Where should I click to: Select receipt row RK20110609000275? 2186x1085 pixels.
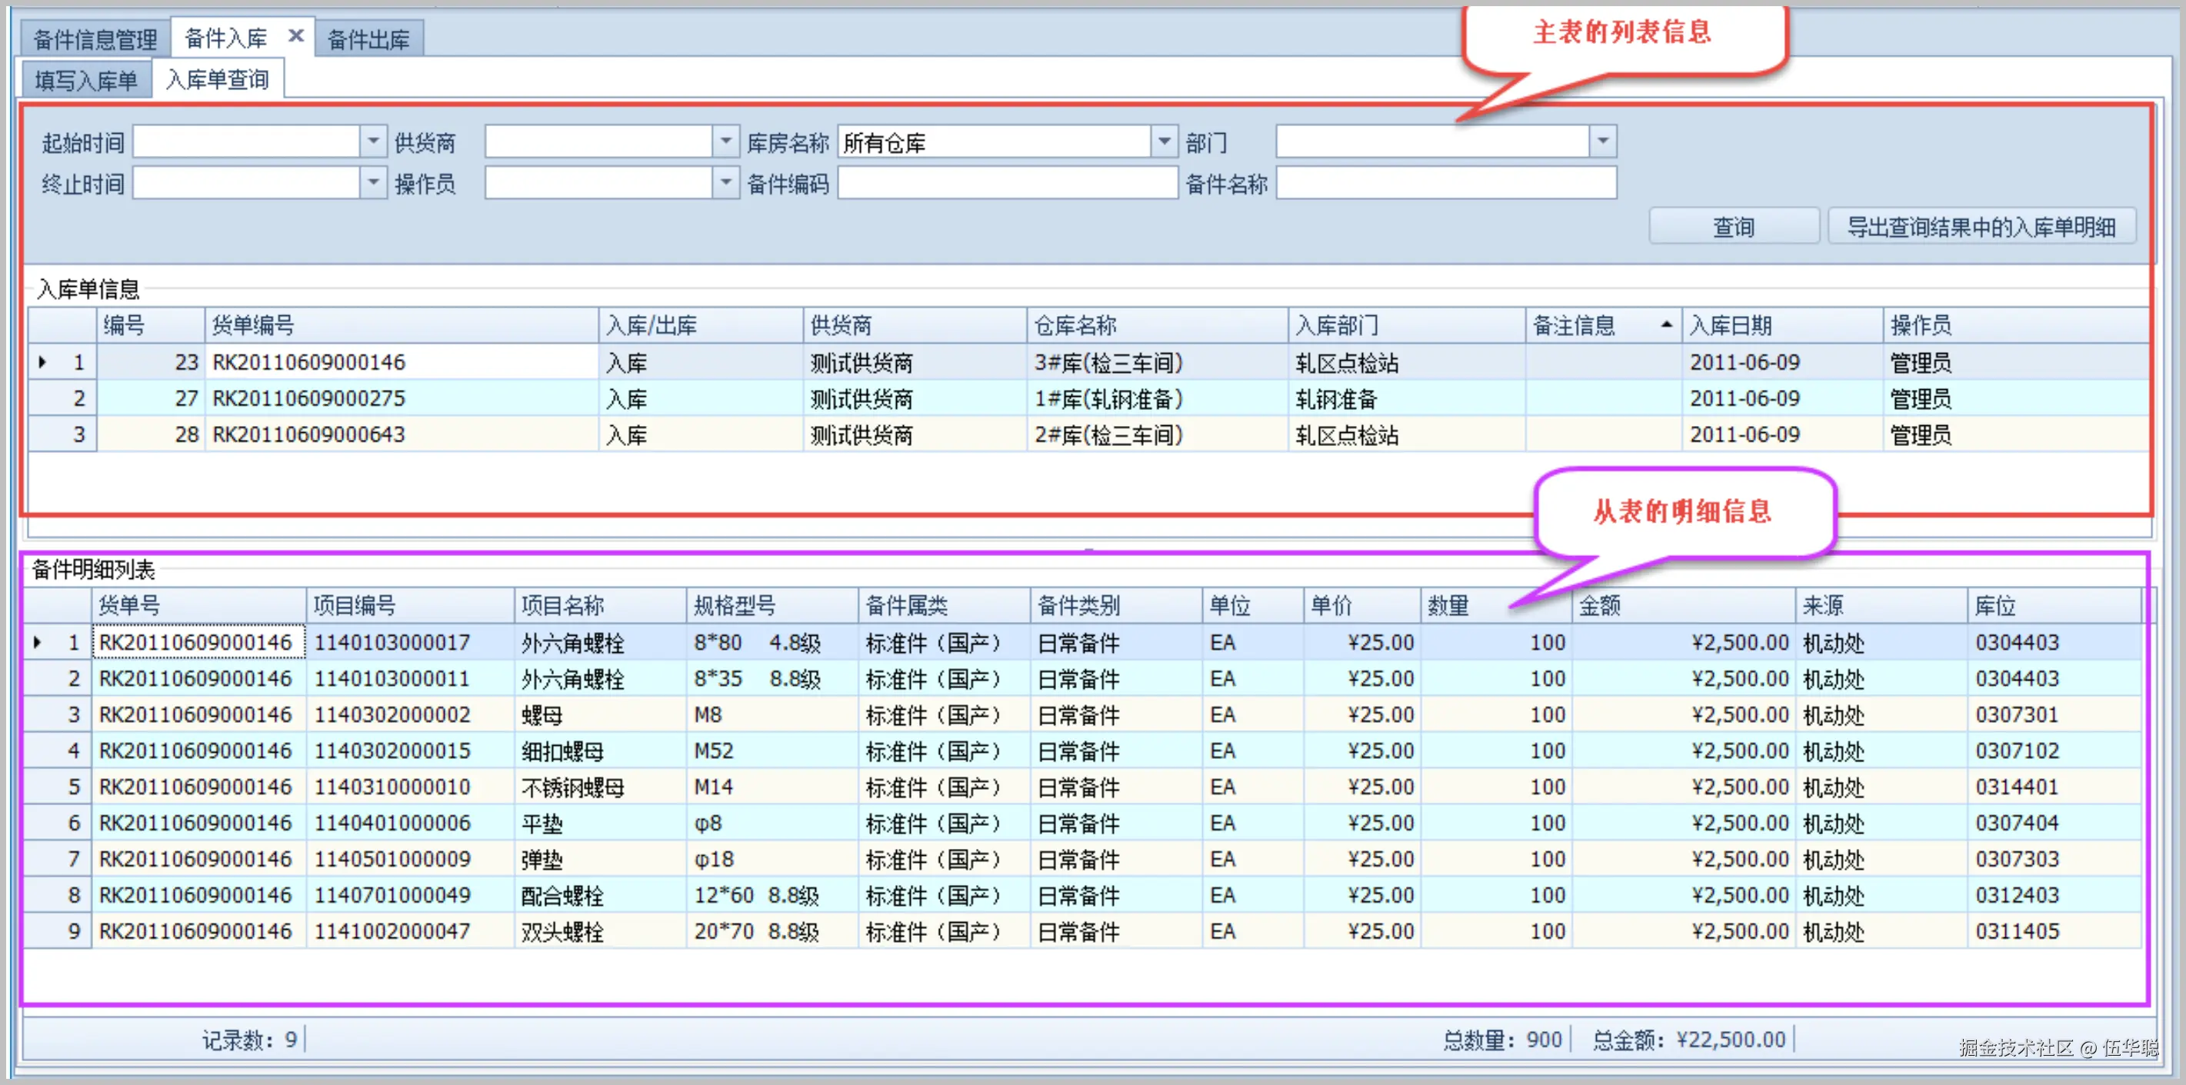tap(309, 399)
